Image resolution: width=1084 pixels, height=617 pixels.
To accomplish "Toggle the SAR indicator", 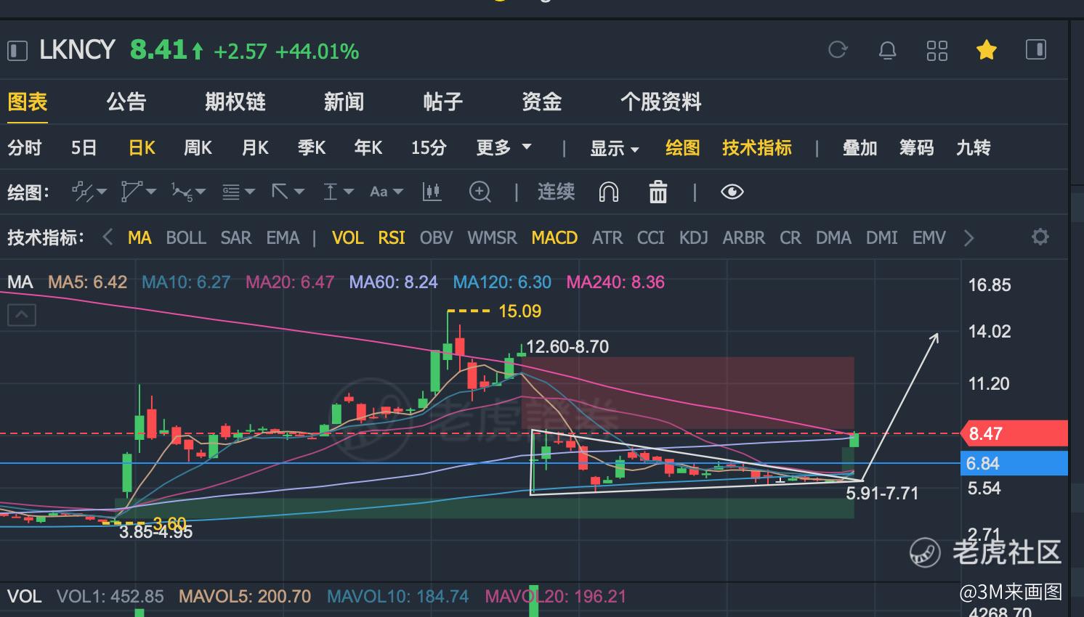I will point(236,237).
